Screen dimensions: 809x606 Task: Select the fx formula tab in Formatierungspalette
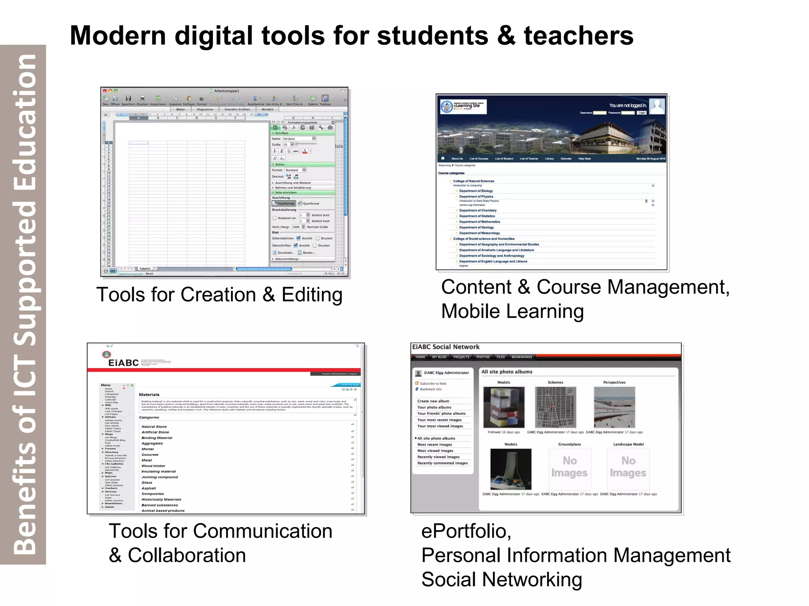tap(293, 127)
